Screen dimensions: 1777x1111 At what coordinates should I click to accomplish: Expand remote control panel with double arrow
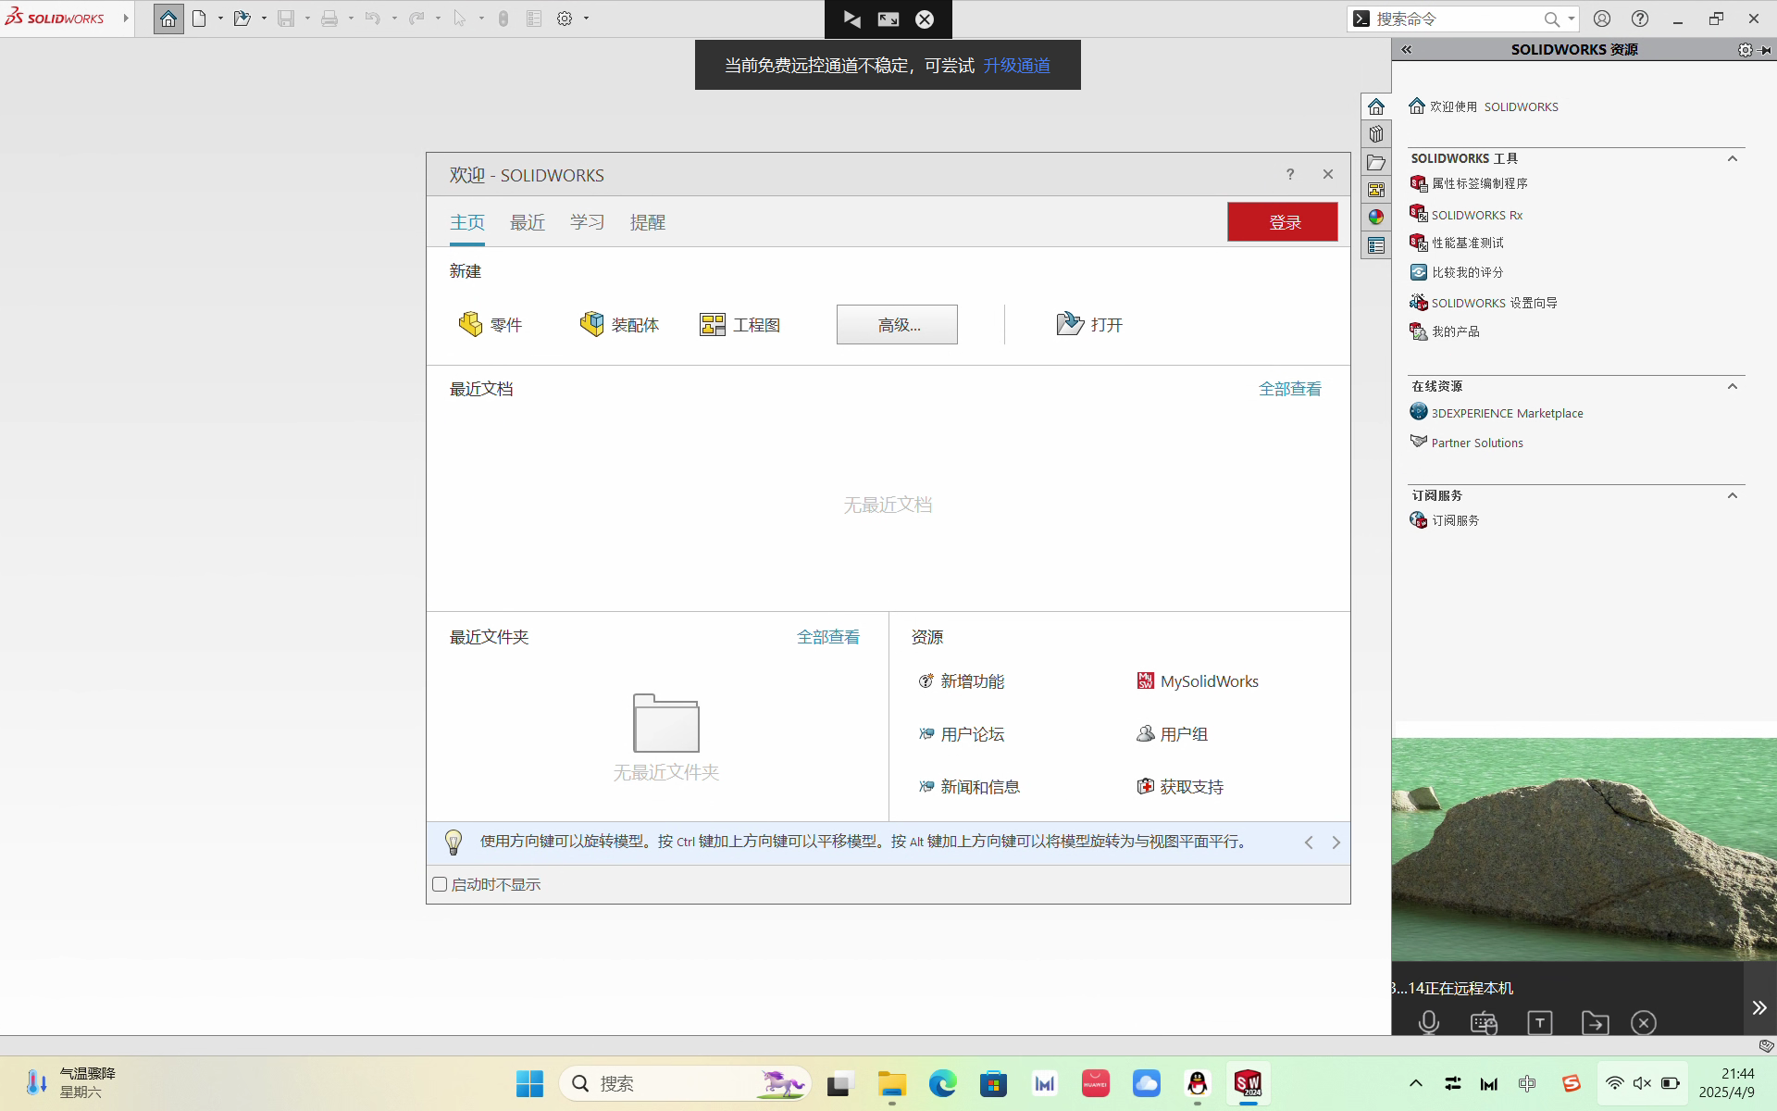[1759, 1007]
